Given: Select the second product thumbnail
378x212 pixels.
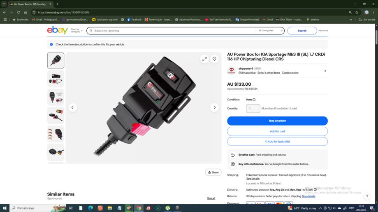Looking at the screenshot, I should 56,79.
